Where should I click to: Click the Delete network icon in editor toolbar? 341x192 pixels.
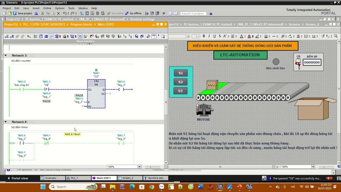coord(12,36)
